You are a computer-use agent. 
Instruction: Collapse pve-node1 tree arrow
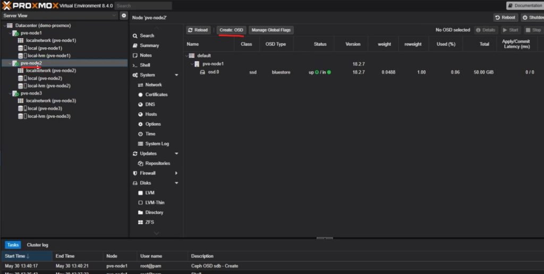click(10, 33)
